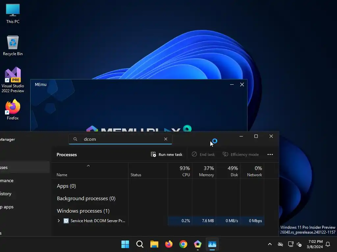Click the network tray icon
The width and height of the screenshot is (337, 252).
291,244
